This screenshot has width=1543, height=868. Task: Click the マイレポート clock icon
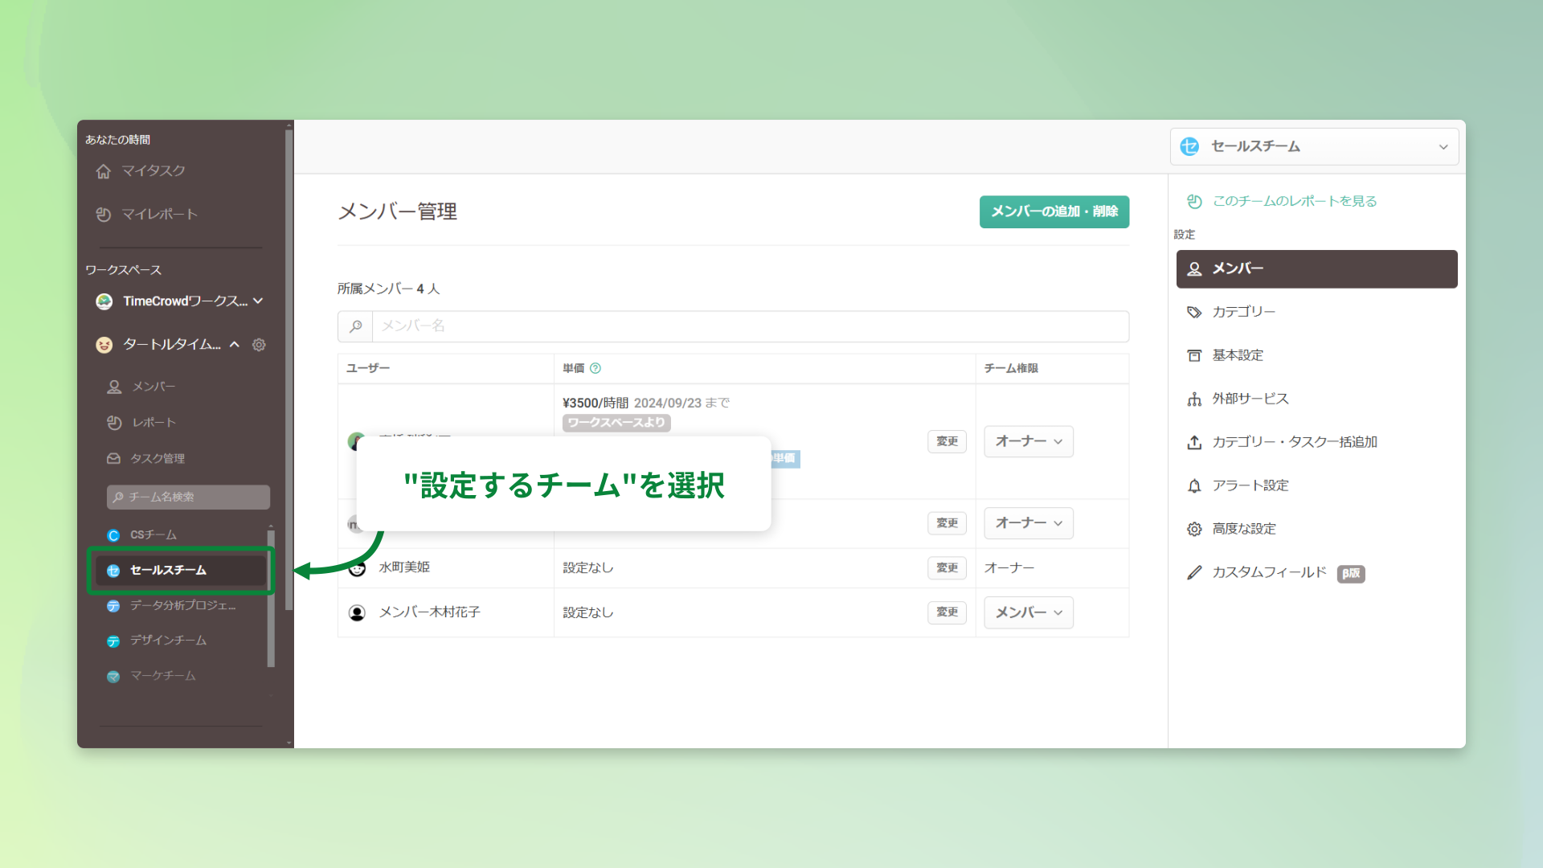[x=104, y=214]
